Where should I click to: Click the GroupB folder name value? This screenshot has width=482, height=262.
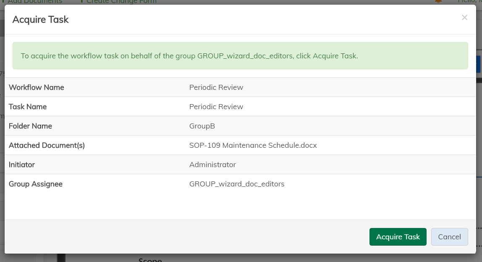202,126
